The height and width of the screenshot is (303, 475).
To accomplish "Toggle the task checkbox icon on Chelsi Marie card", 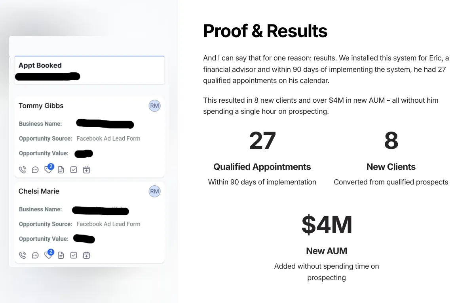I will coord(73,255).
